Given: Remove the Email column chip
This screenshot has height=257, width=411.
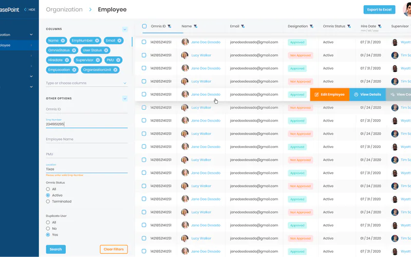Looking at the screenshot, I should coord(120,41).
